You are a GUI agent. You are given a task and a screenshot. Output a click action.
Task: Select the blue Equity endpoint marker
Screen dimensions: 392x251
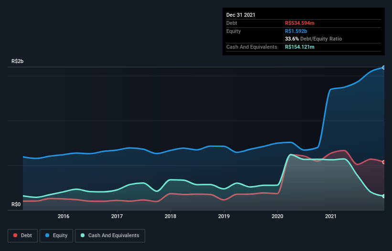[x=384, y=68]
